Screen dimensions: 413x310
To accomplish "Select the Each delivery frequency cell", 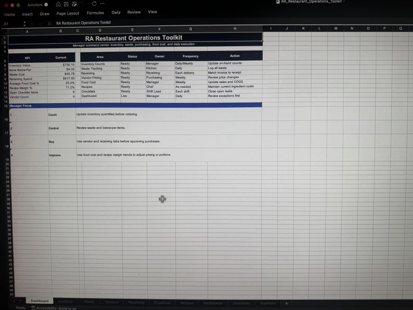I will 191,73.
